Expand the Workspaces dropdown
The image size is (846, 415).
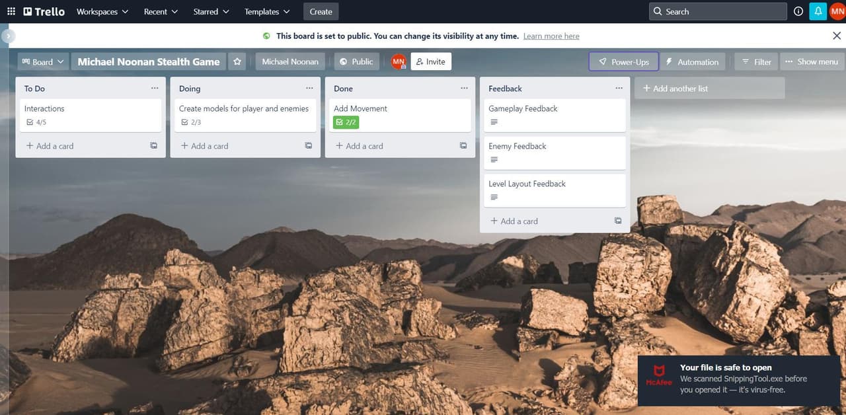(102, 11)
